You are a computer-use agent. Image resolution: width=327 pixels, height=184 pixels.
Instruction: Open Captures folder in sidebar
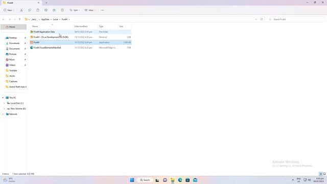[14, 81]
